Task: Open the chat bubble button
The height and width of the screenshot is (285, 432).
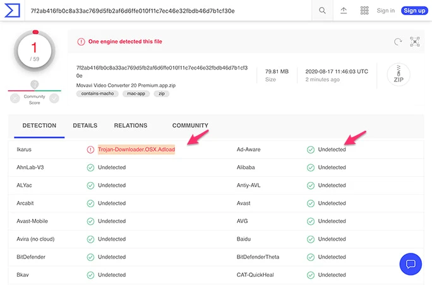Action: pos(411,264)
